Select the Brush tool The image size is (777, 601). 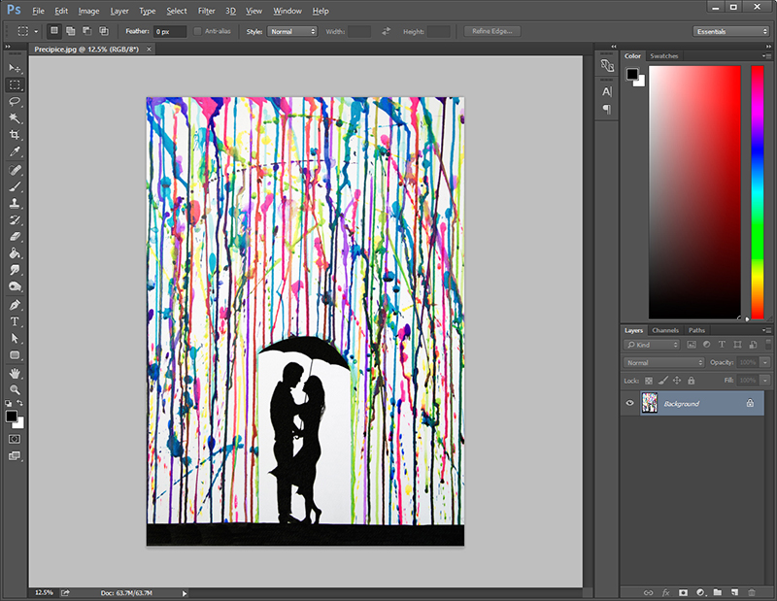[x=15, y=186]
